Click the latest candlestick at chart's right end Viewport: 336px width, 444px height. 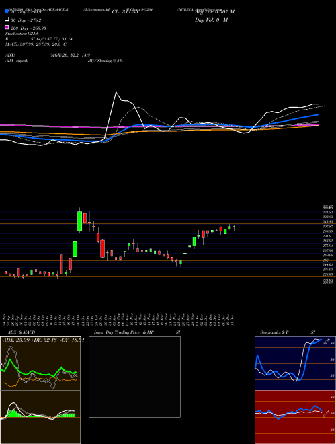(234, 227)
